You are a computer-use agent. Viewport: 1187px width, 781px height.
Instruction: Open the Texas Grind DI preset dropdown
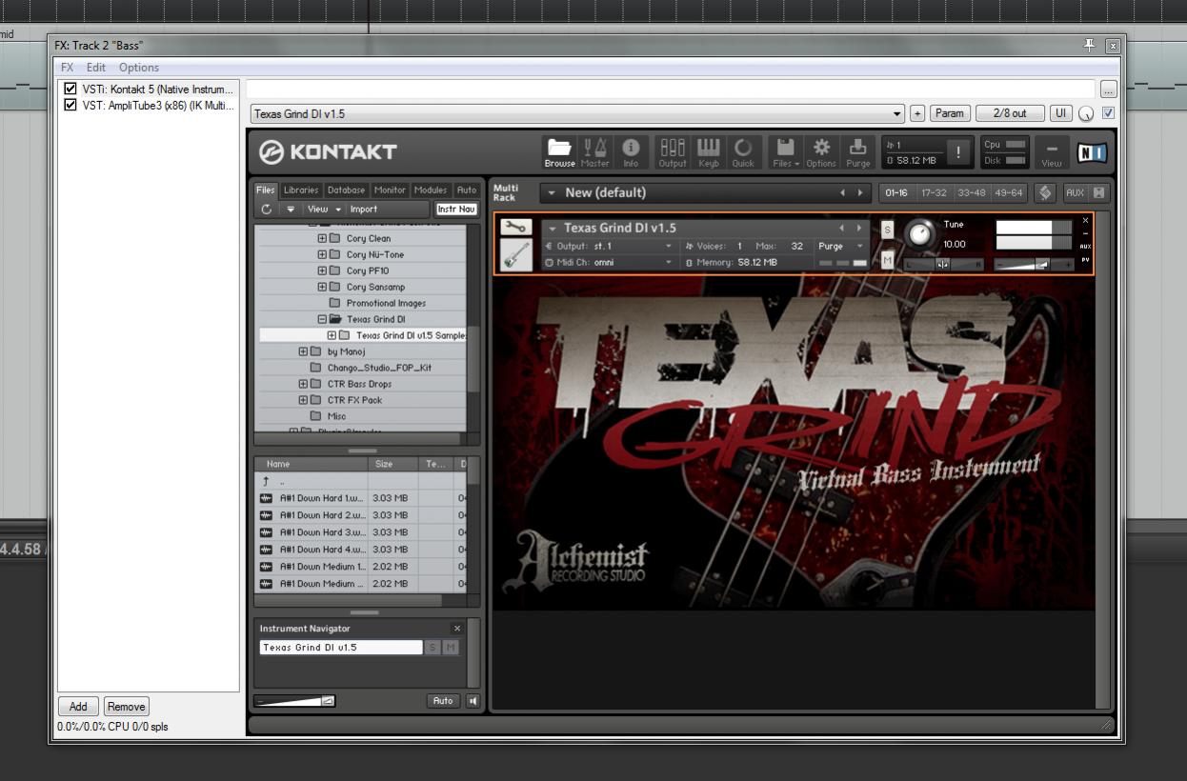coord(578,113)
